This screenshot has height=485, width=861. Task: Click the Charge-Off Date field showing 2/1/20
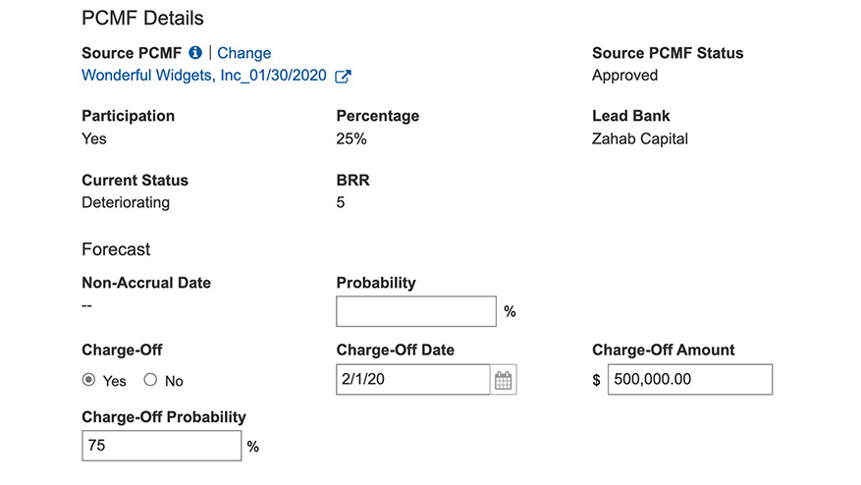pos(412,380)
